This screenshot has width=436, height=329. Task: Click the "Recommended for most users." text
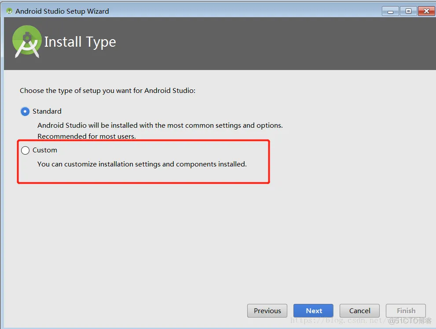click(x=87, y=137)
